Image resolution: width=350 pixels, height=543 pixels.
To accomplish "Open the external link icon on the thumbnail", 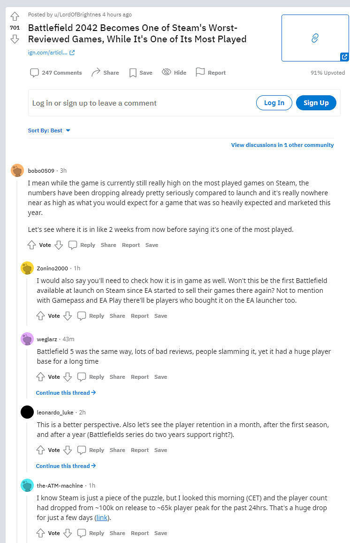I will (x=344, y=57).
